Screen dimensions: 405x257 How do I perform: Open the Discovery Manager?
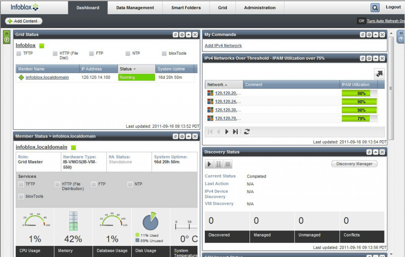[354, 164]
